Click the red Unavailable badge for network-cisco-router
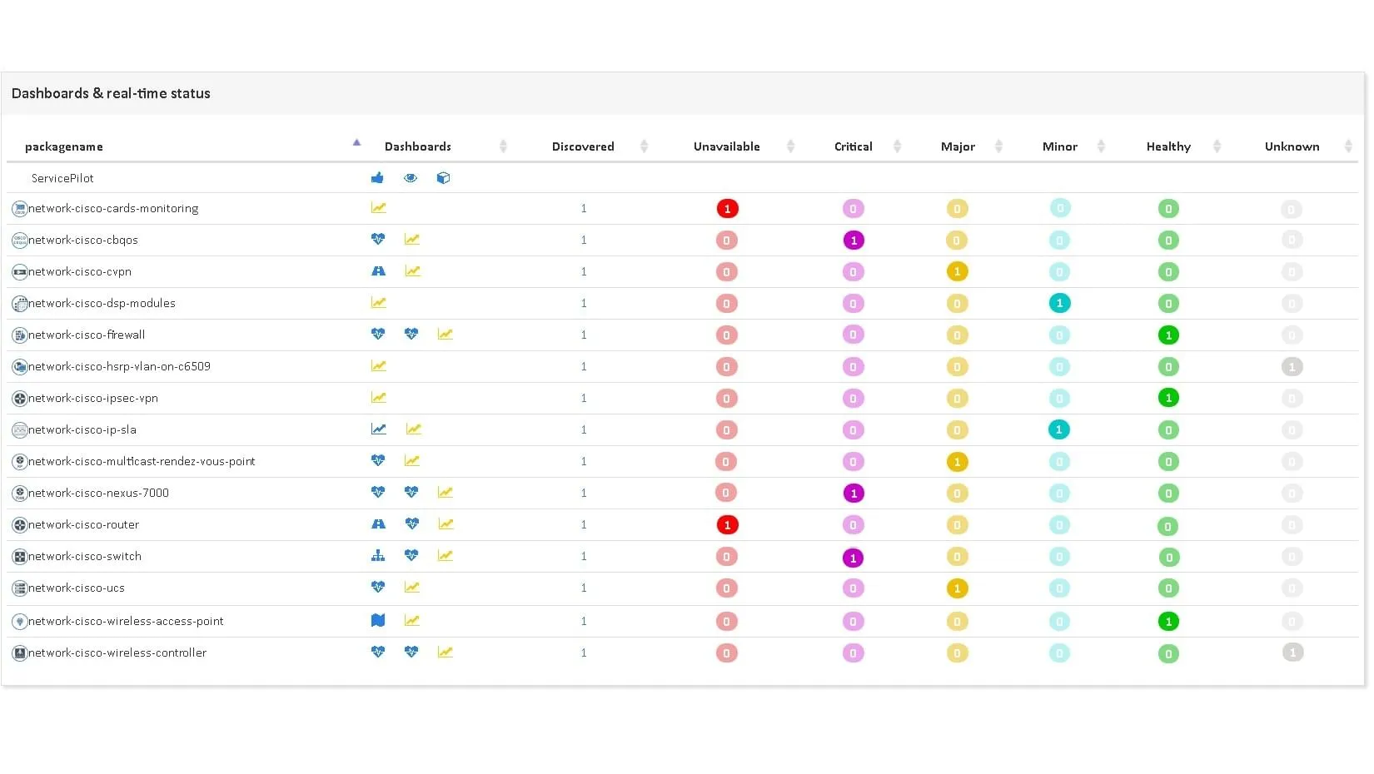Viewport: 1374px width, 774px height. click(x=726, y=524)
